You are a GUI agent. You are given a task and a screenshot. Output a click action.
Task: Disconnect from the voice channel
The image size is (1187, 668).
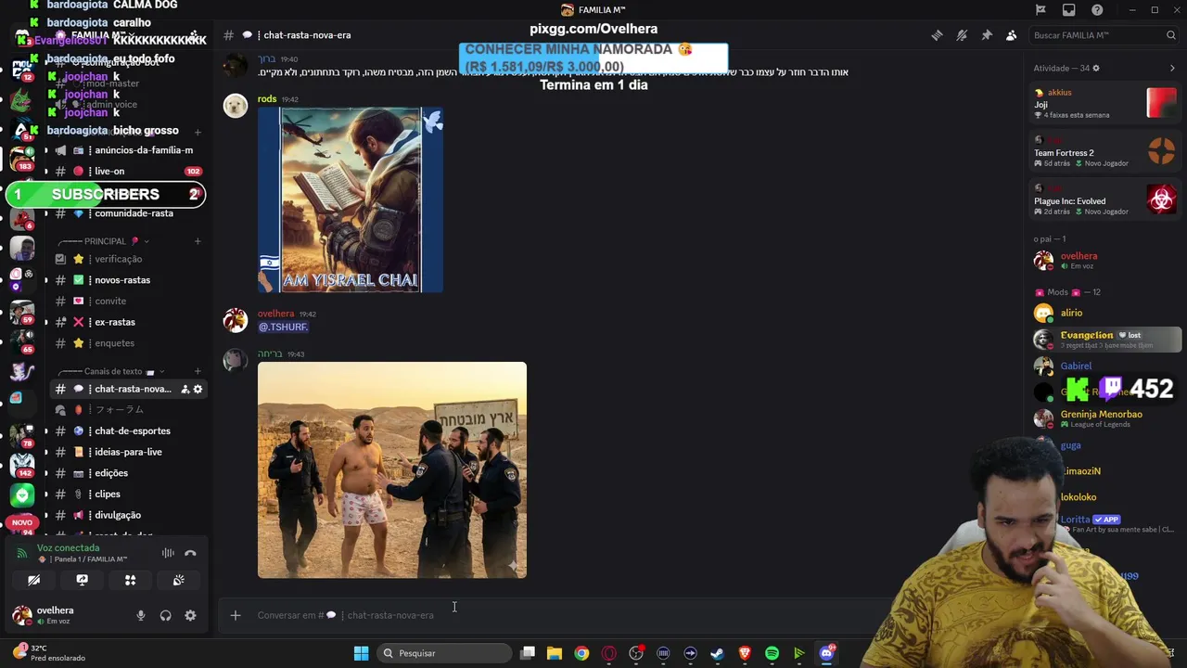[x=190, y=553]
